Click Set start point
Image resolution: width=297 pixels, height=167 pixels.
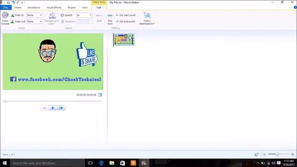click(126, 15)
